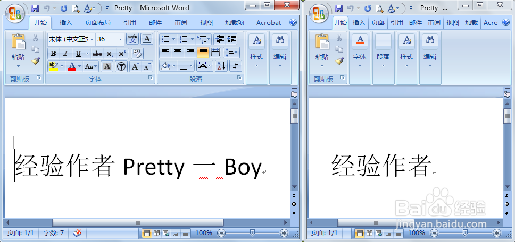Toggle superscript x² button
Screen dimensions: 515x242
pos(122,54)
